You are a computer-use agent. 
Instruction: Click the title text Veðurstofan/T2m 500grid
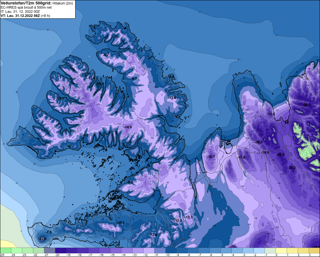tap(26, 3)
